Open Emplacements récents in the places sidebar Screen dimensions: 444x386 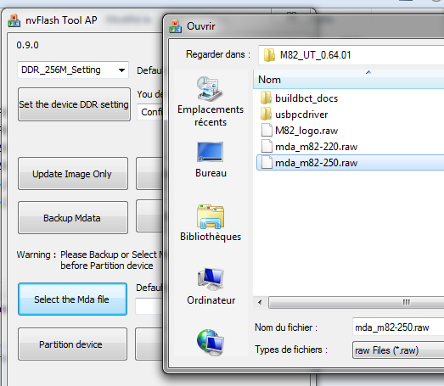(211, 101)
